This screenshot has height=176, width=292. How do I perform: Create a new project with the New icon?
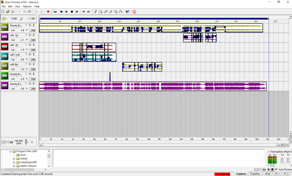point(3,12)
